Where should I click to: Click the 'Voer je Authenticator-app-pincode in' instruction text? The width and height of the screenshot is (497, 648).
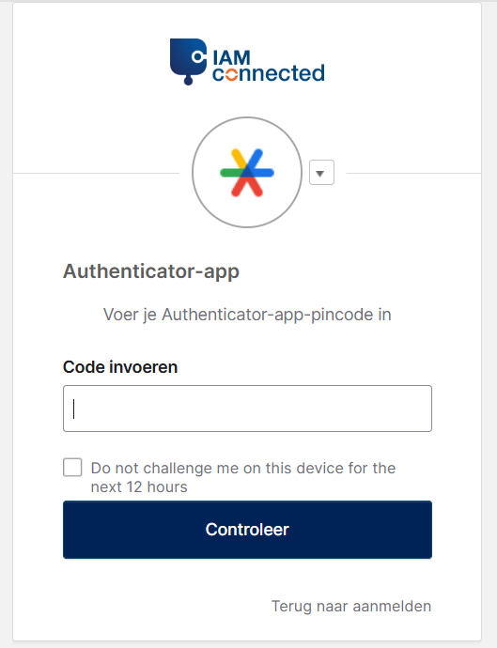[x=247, y=315]
